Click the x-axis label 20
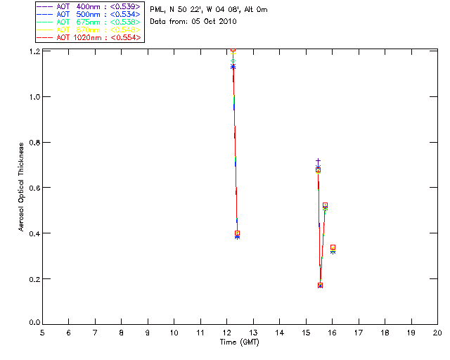 point(437,333)
